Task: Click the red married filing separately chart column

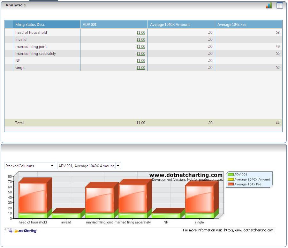Action: pos(133,199)
